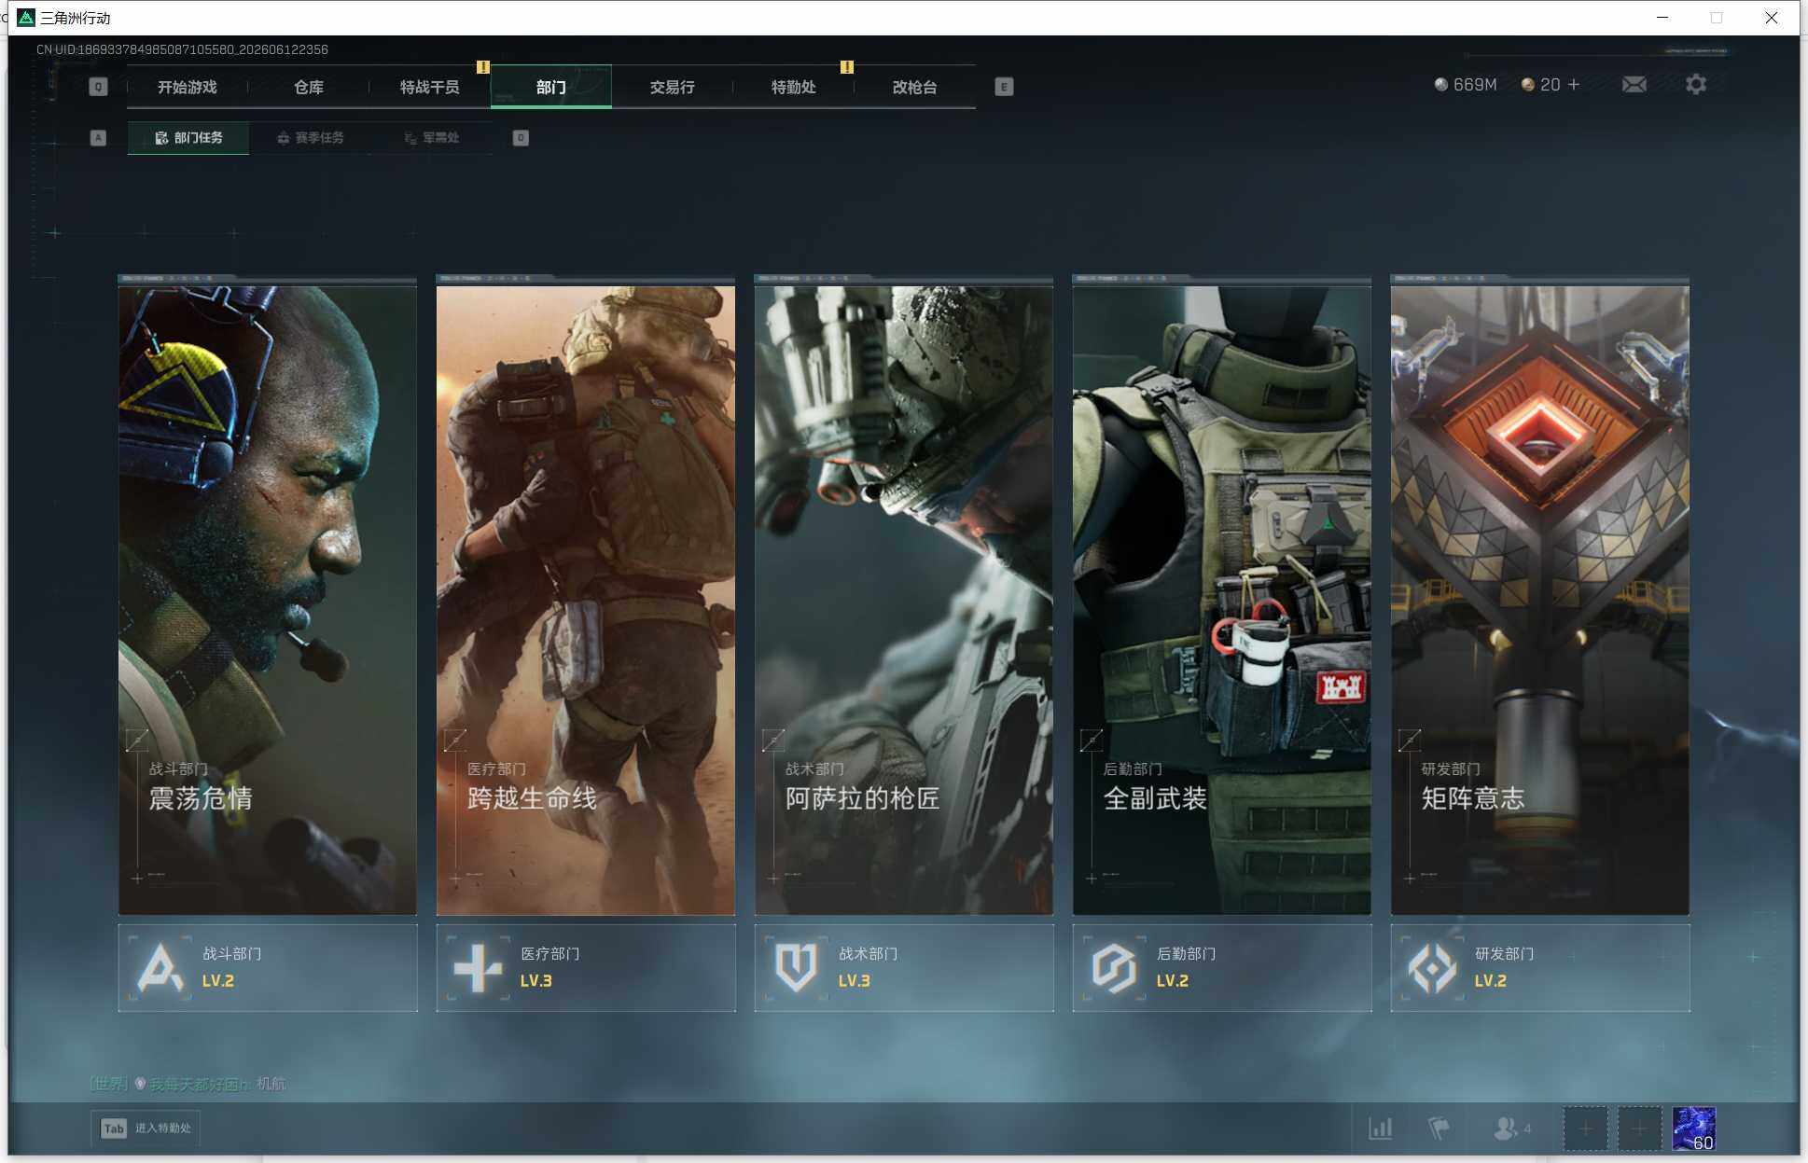Viewport: 1808px width, 1163px height.
Task: Switch to the 改枪台 tab
Action: coord(914,87)
